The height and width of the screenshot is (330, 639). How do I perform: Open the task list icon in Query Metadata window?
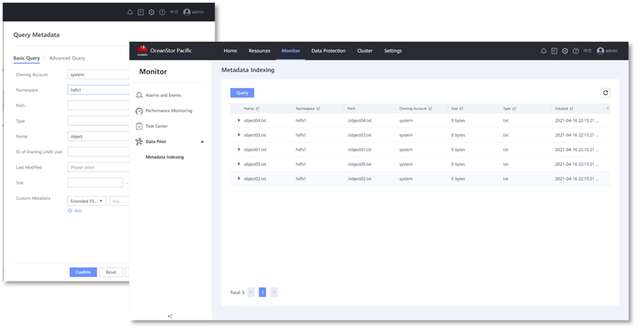click(x=141, y=12)
